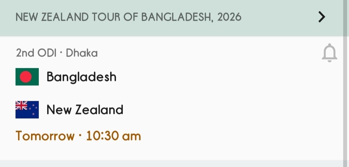Viewport: 349px width, 167px height.
Task: Tap the New Zealand flag icon
Action: point(27,110)
